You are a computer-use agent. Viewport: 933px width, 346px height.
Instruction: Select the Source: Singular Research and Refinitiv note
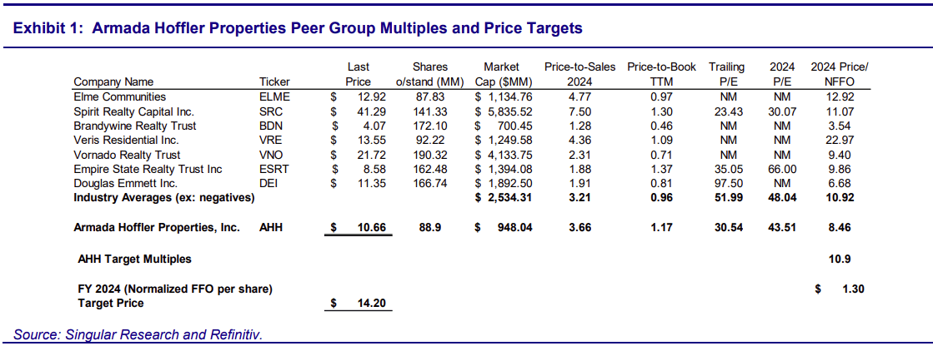click(138, 334)
